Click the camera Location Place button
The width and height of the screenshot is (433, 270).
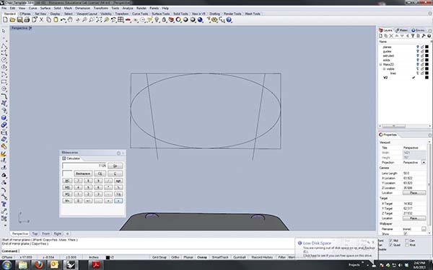(414, 193)
